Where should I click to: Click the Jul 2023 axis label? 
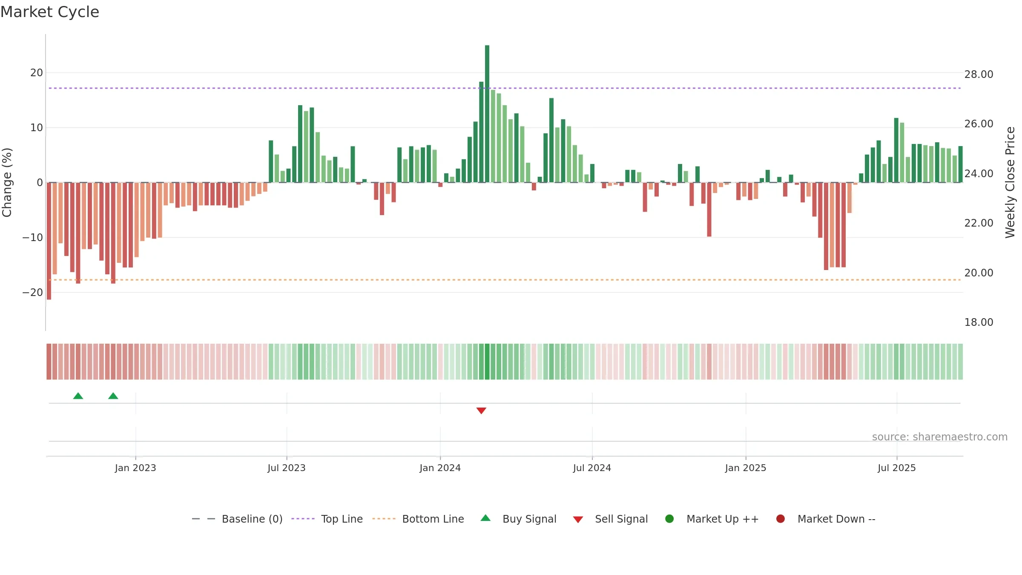coord(287,468)
